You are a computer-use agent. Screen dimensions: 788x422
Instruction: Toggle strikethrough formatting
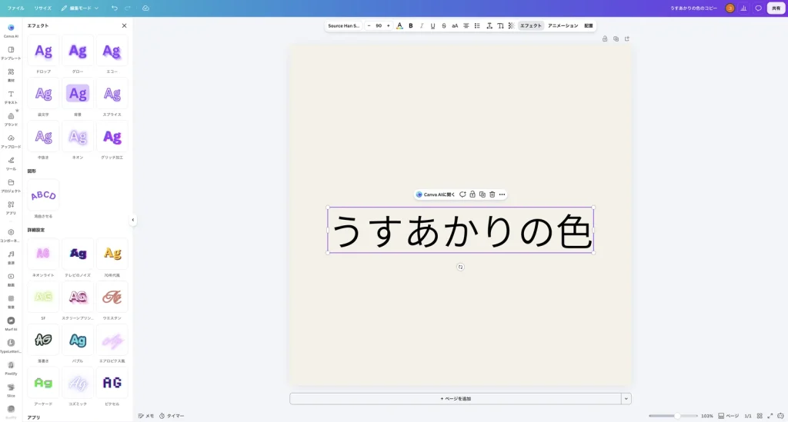444,25
